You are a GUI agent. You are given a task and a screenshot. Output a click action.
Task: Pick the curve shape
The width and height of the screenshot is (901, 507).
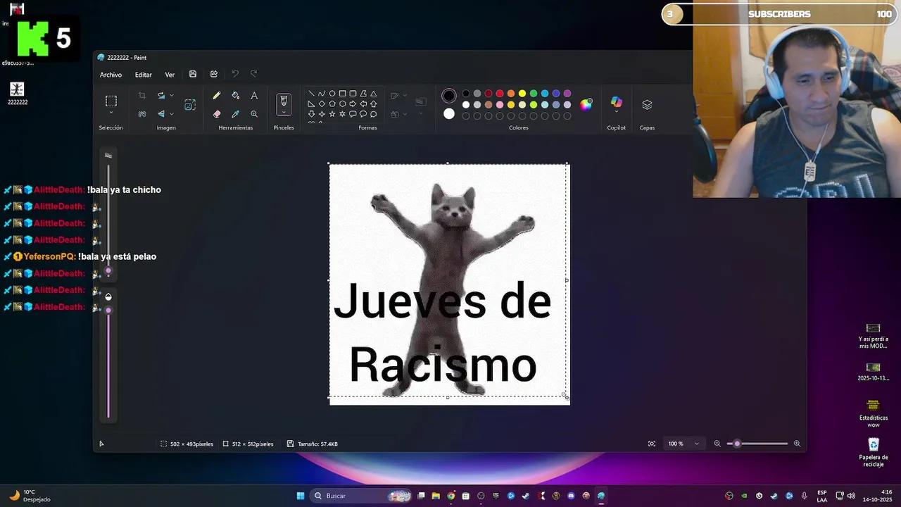coord(322,93)
